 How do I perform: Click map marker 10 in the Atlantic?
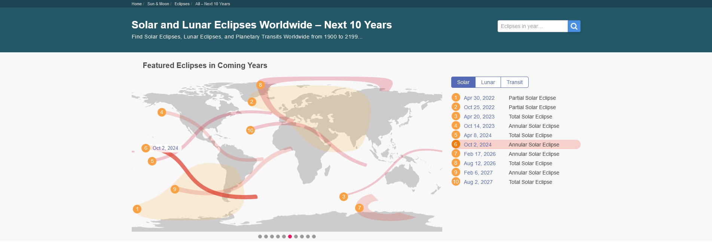250,130
